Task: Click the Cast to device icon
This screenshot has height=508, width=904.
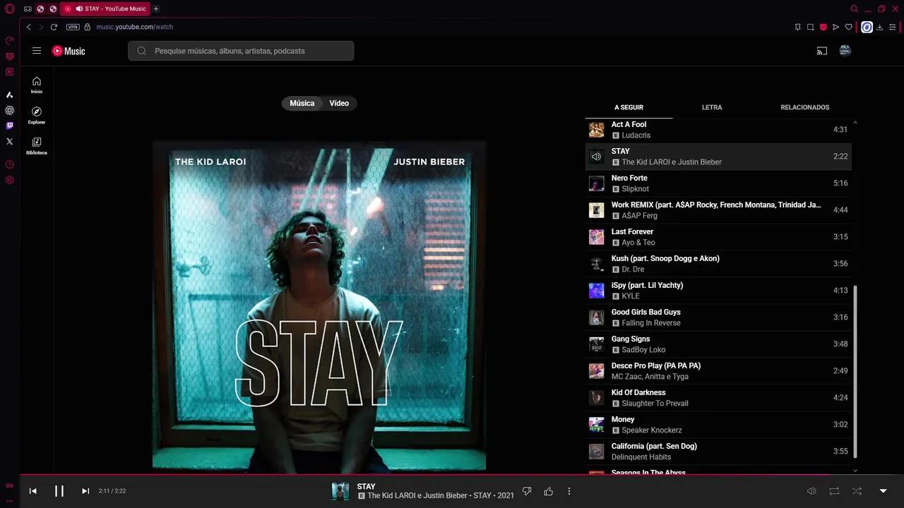Action: [x=822, y=51]
